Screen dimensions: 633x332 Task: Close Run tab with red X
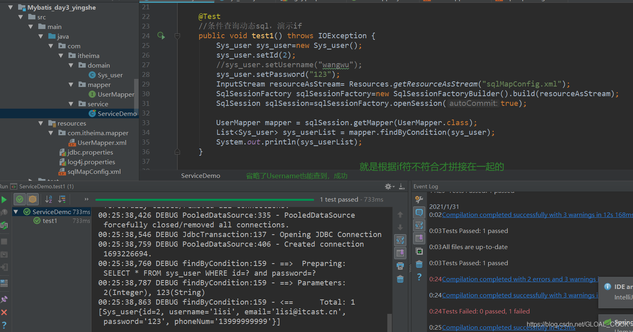pos(4,312)
